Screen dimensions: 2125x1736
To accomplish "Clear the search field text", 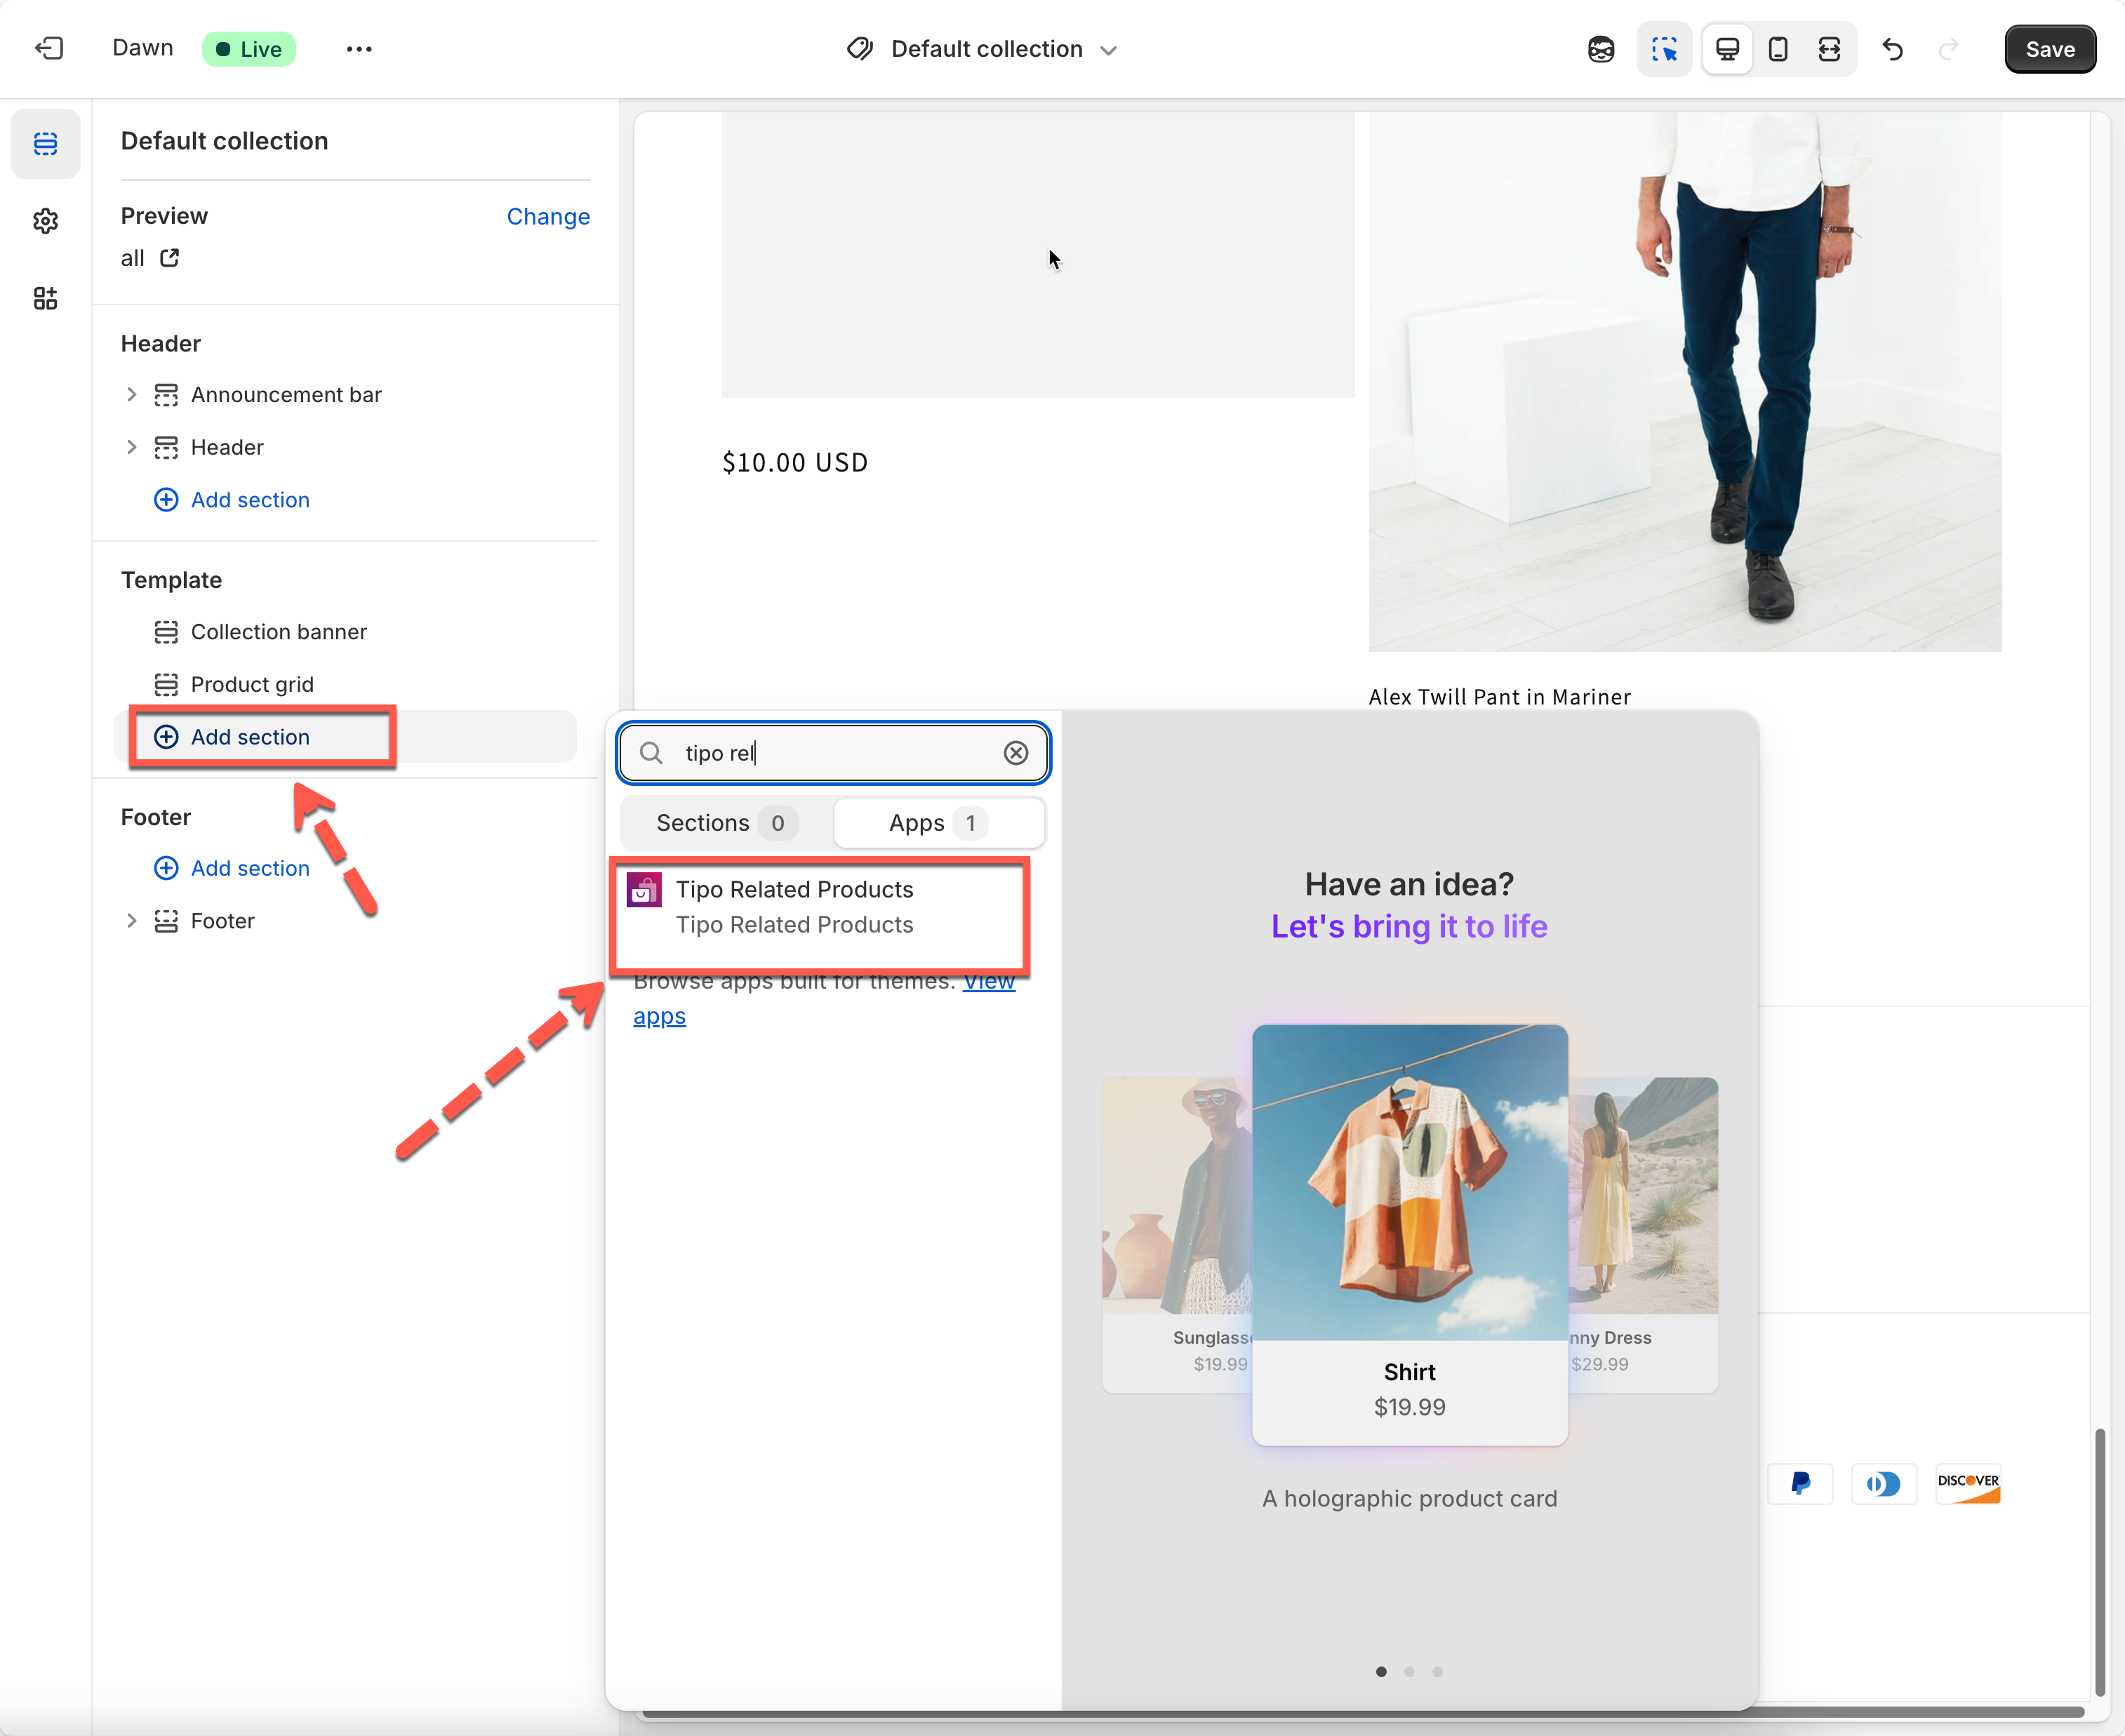I will point(1015,753).
